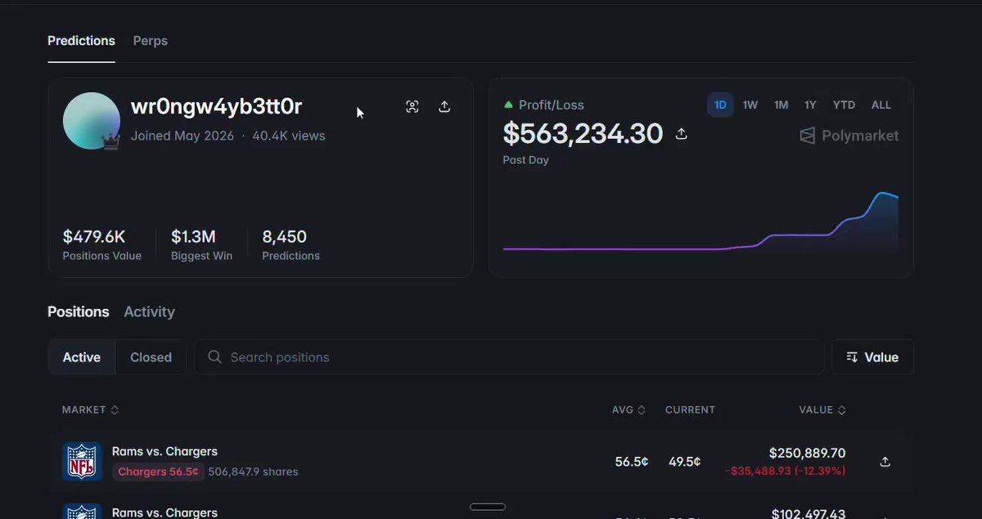Click the green Profit/Loss triangle indicator

(508, 105)
